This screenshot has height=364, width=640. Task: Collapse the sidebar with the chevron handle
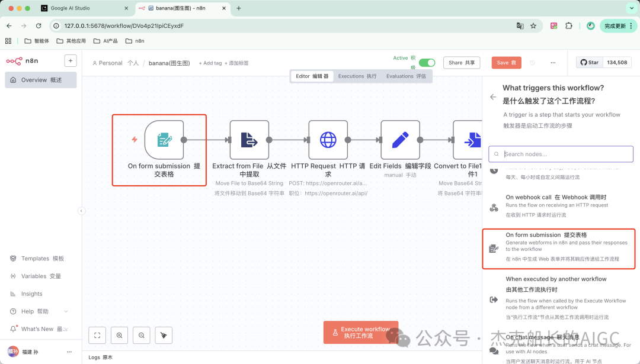[81, 211]
